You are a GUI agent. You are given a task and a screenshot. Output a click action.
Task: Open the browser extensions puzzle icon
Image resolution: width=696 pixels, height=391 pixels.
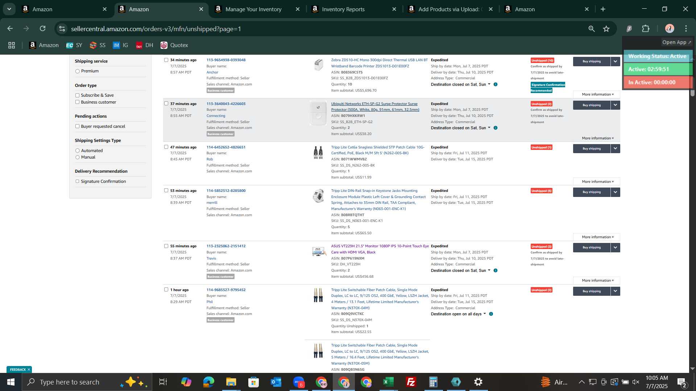(646, 29)
